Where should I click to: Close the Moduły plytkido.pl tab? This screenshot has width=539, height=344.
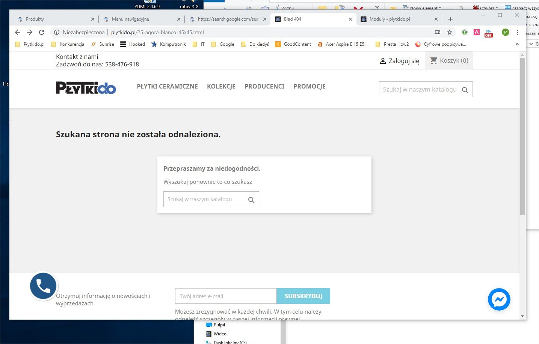[x=436, y=19]
